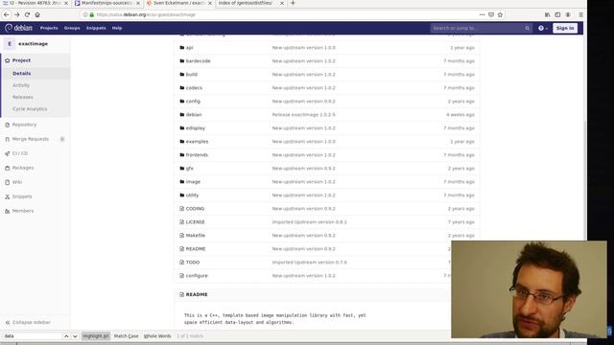The width and height of the screenshot is (614, 345).
Task: Open the codecs folder
Action: 194,88
